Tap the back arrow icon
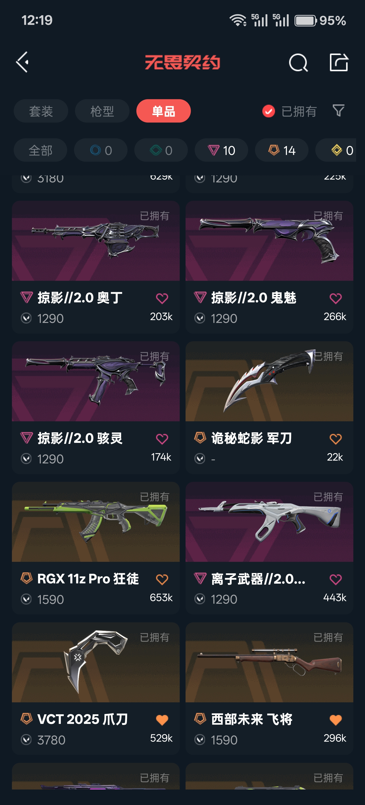Screen dimensions: 365x805 (x=23, y=62)
